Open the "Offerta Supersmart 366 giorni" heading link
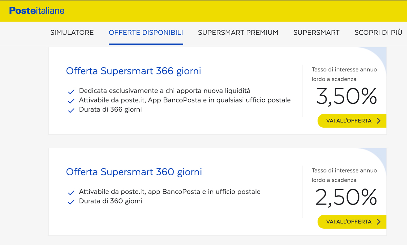This screenshot has height=245, width=407. (x=134, y=71)
